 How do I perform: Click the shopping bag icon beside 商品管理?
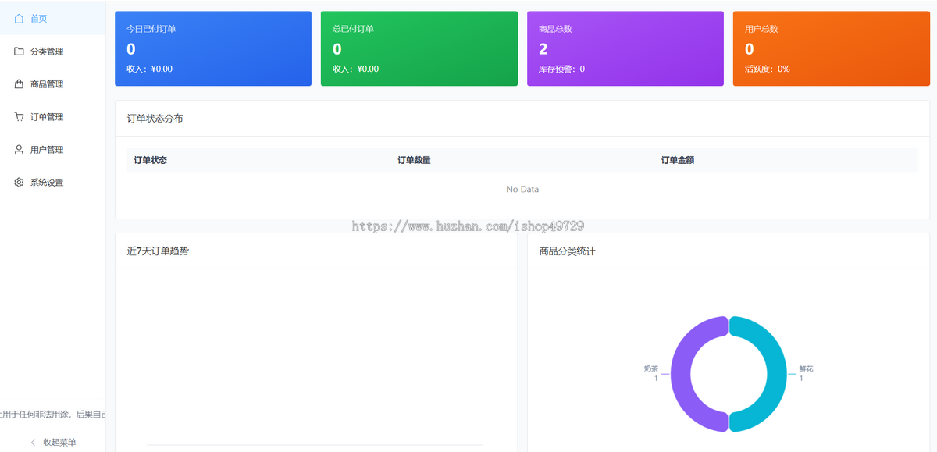tap(19, 84)
